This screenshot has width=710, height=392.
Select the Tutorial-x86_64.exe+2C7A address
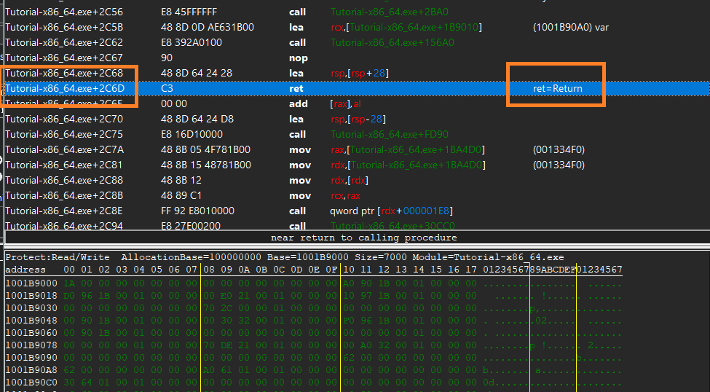[x=64, y=149]
